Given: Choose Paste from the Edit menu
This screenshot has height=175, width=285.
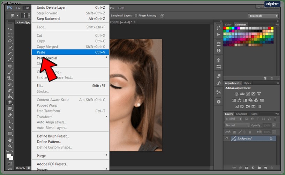Looking at the screenshot, I should pyautogui.click(x=70, y=52).
